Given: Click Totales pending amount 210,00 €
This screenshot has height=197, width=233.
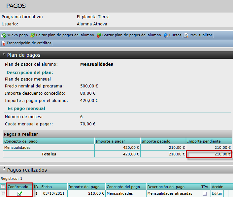Looking at the screenshot, I should pyautogui.click(x=222, y=154).
